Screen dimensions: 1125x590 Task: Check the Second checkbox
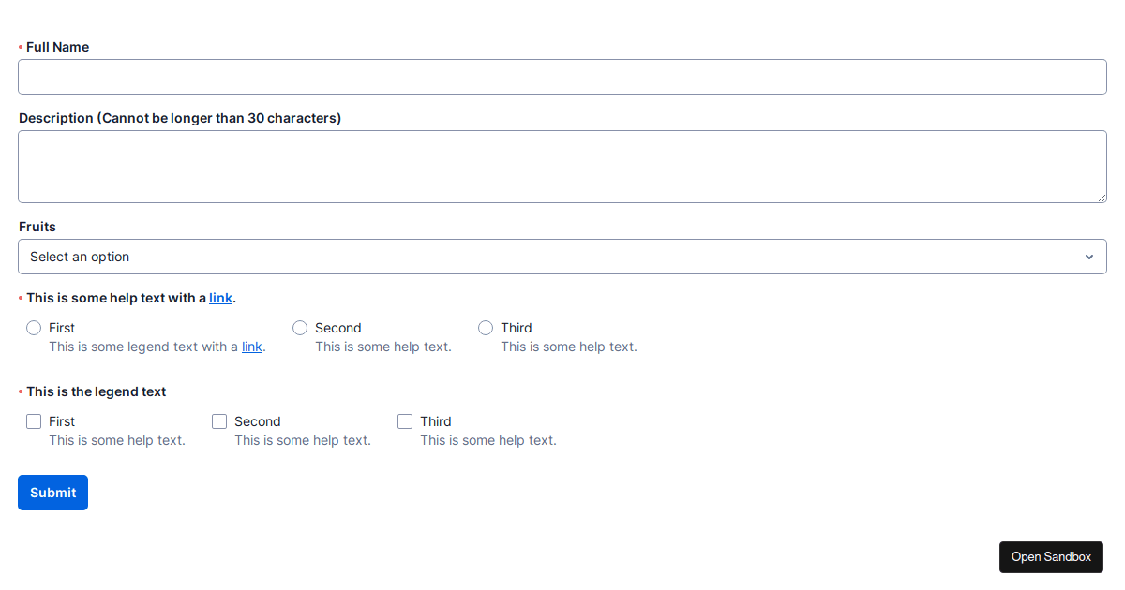pyautogui.click(x=219, y=421)
